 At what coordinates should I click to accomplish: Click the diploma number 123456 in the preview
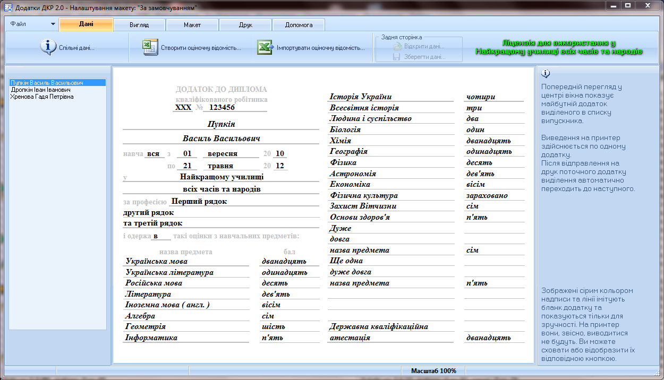222,107
